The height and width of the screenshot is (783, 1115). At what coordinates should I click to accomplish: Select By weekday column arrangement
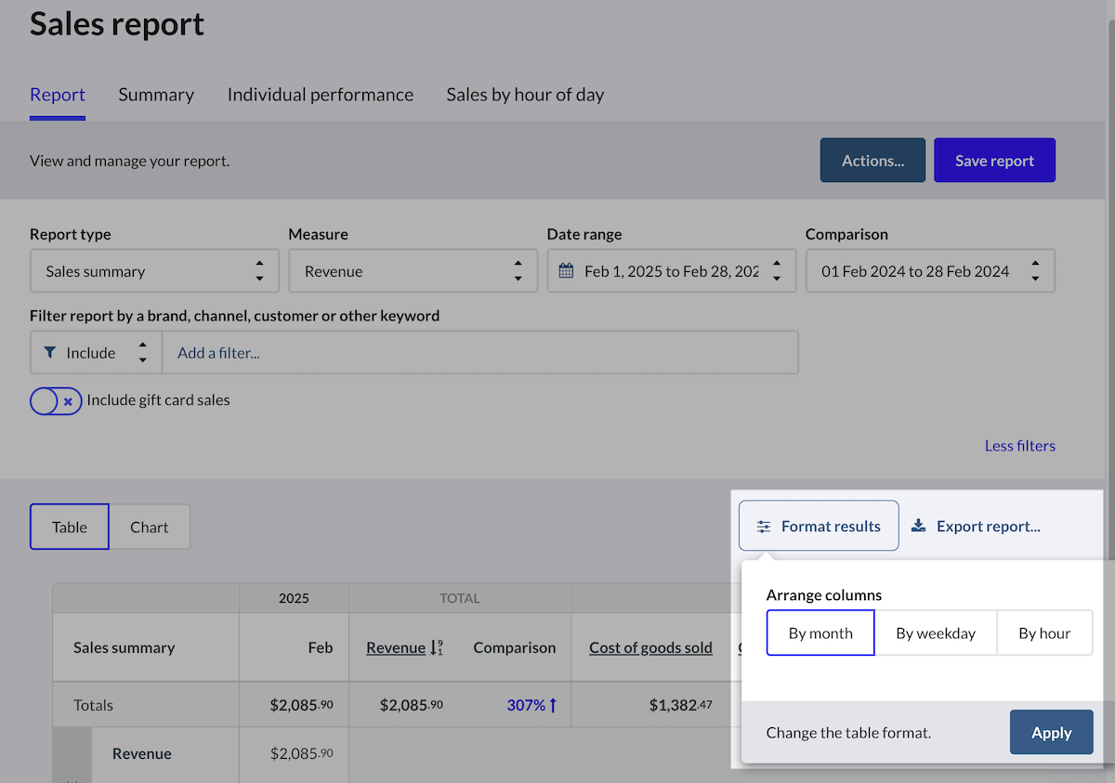(x=936, y=633)
